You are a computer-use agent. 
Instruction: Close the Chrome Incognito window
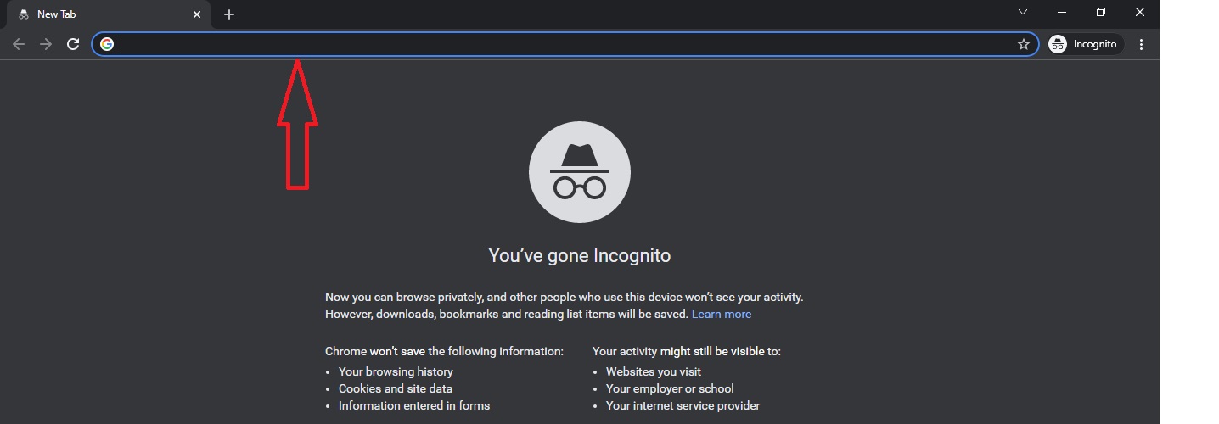1140,12
